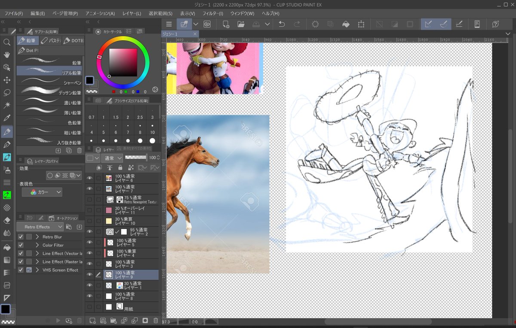Show レイヤー 11 overlay layer visibility box
The image size is (516, 328).
(x=89, y=210)
